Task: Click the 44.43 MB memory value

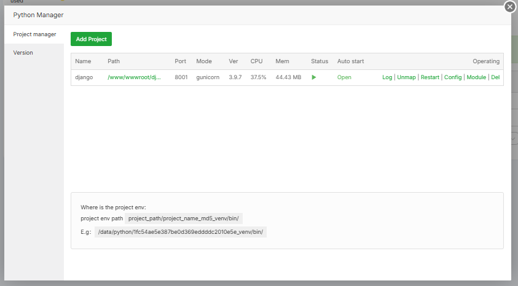Action: [288, 77]
